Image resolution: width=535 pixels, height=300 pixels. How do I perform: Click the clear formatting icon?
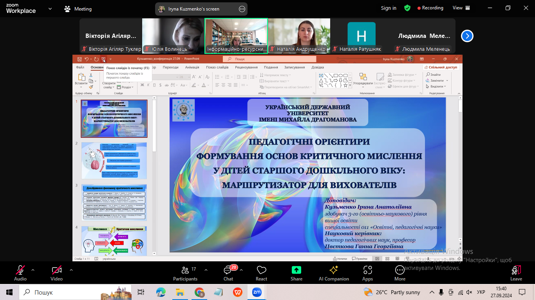pyautogui.click(x=208, y=77)
